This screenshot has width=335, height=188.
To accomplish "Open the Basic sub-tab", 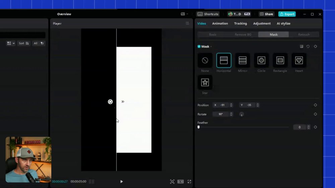I will (x=213, y=34).
